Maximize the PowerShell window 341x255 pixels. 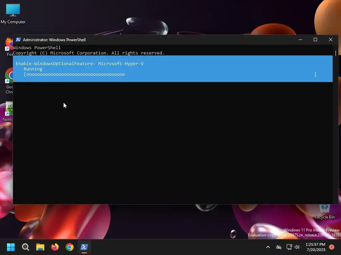(x=315, y=40)
